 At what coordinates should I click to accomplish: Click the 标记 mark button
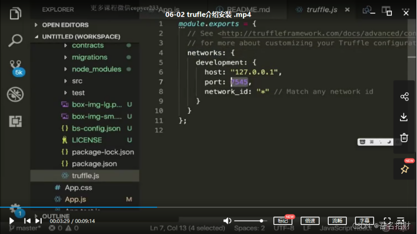(x=283, y=220)
